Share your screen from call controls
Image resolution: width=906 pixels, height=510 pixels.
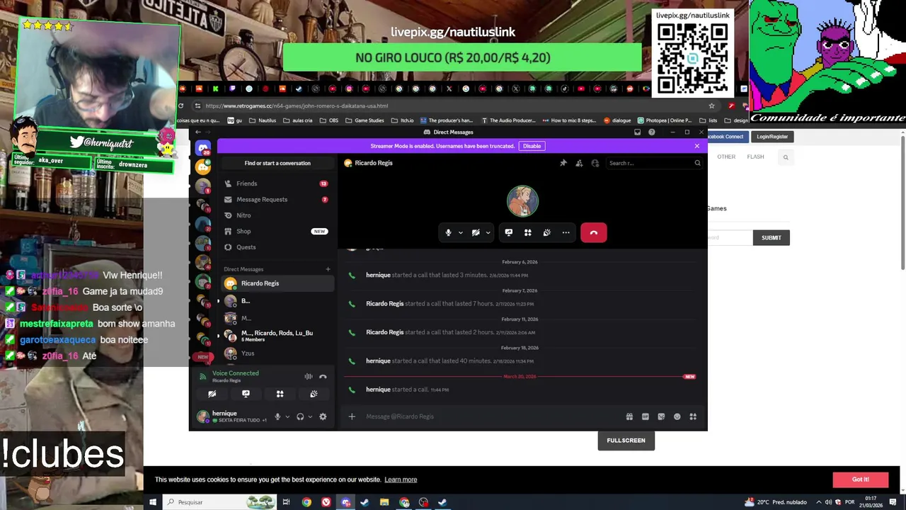coord(508,232)
